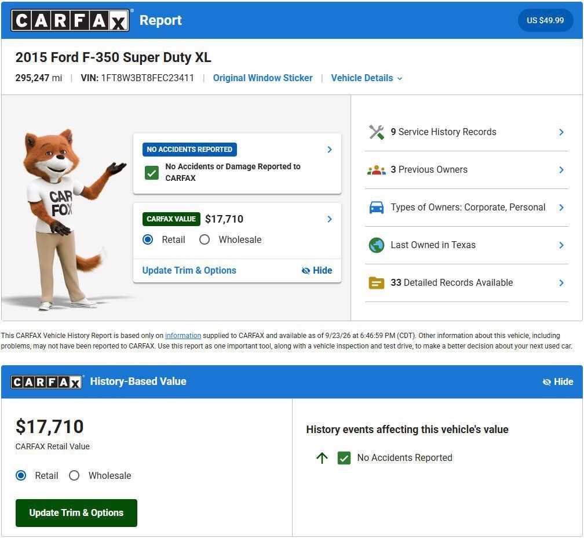Open the Original Window Sticker link

(262, 78)
